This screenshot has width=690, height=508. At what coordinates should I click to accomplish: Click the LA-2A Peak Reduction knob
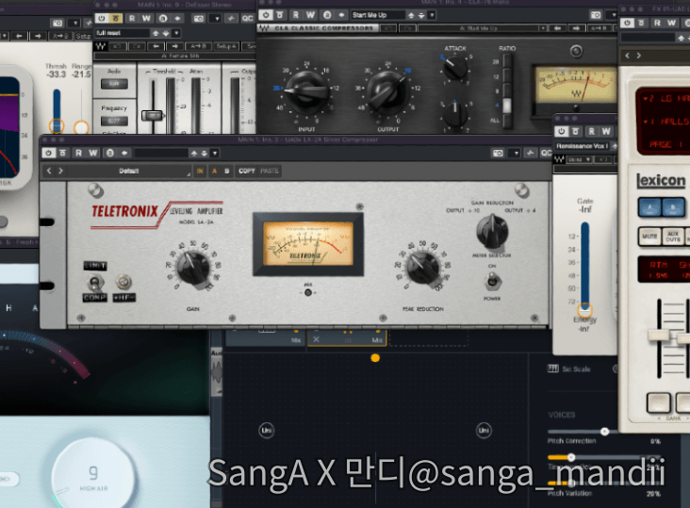tap(423, 266)
